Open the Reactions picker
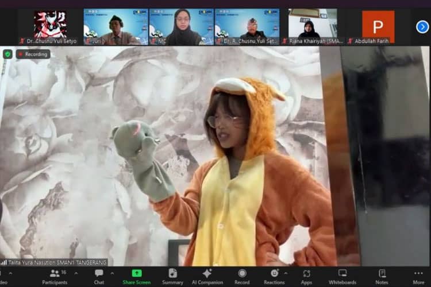 [274, 277]
